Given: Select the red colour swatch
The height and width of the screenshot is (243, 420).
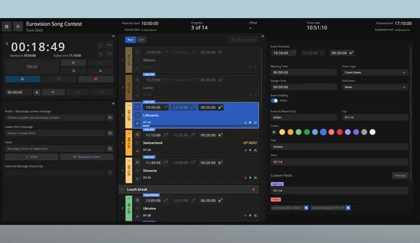Looking at the screenshot, I should click(x=340, y=132).
